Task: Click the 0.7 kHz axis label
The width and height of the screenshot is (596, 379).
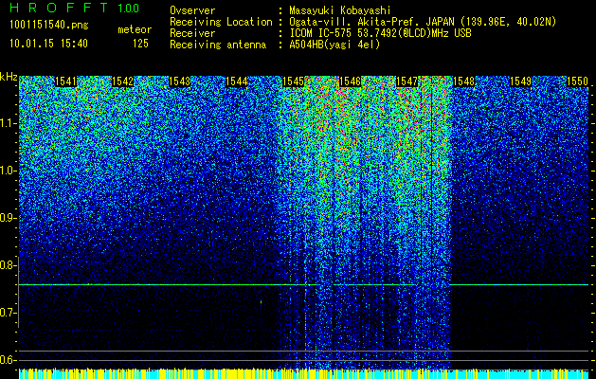Action: pos(8,313)
